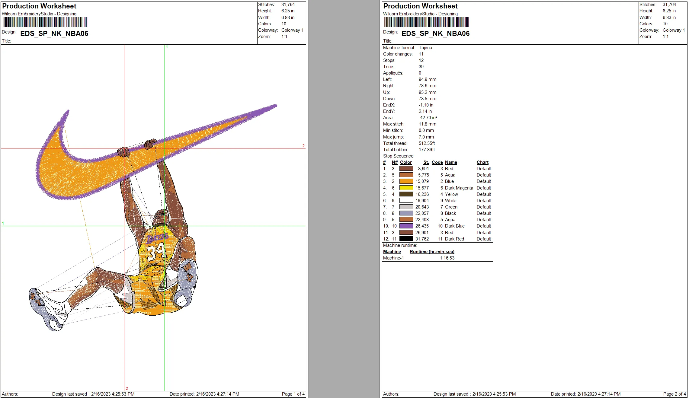
Task: Click the Area value 42.70 in²
Action: (x=428, y=118)
